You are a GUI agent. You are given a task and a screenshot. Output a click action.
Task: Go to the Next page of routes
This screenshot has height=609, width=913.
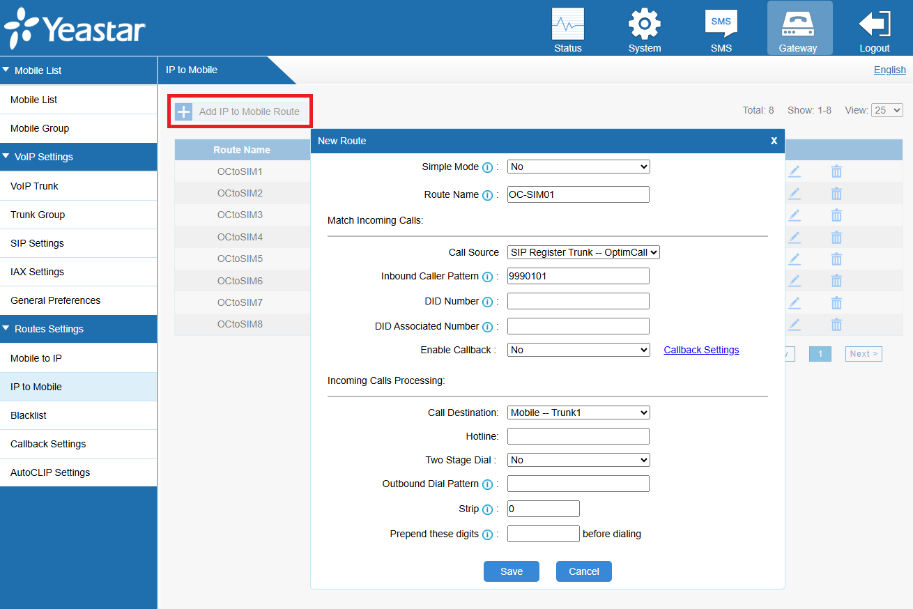coord(864,354)
